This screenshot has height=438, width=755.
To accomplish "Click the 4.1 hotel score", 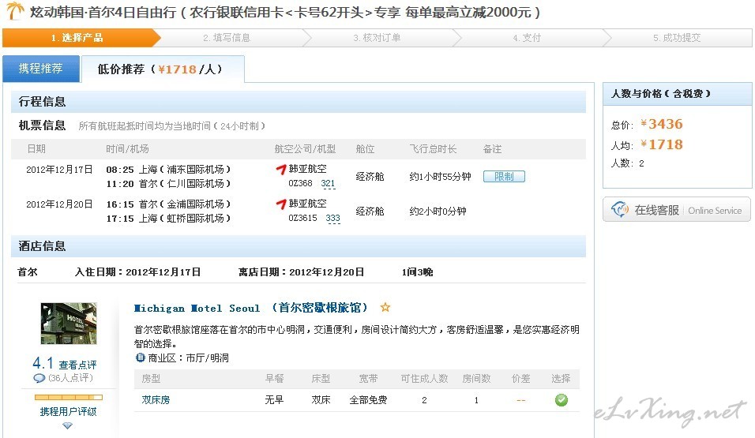I will click(43, 363).
